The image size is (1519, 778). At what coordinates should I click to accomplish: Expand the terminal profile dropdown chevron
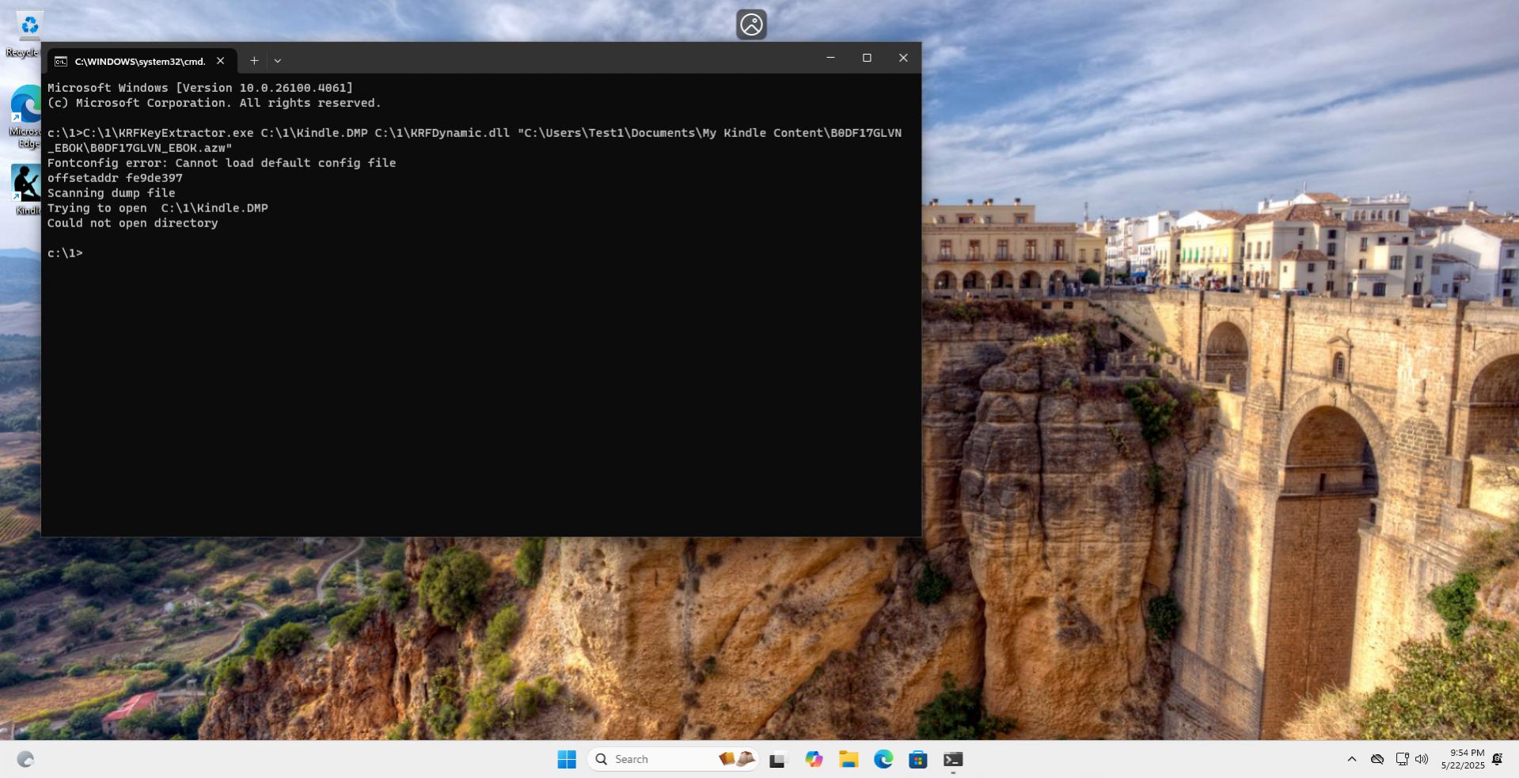click(277, 60)
